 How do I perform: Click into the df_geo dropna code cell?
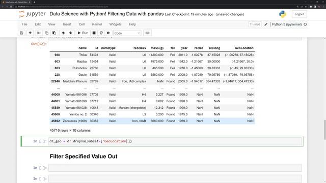tap(175, 141)
